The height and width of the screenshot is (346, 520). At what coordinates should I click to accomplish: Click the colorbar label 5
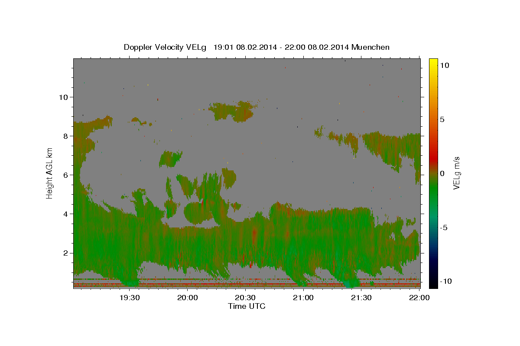pyautogui.click(x=442, y=119)
